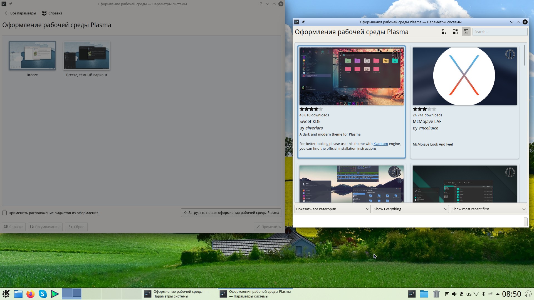The width and height of the screenshot is (534, 300).
Task: Open the 'Show most recent first' sort dropdown
Action: pyautogui.click(x=489, y=209)
